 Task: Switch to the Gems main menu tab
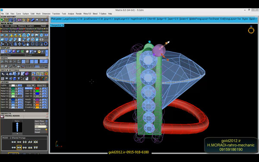point(20,32)
